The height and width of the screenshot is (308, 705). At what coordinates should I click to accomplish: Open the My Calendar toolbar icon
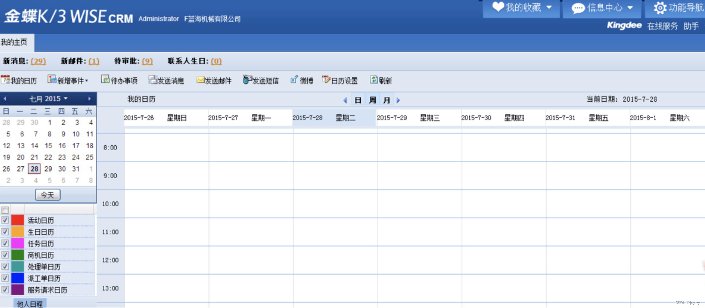tap(6, 79)
